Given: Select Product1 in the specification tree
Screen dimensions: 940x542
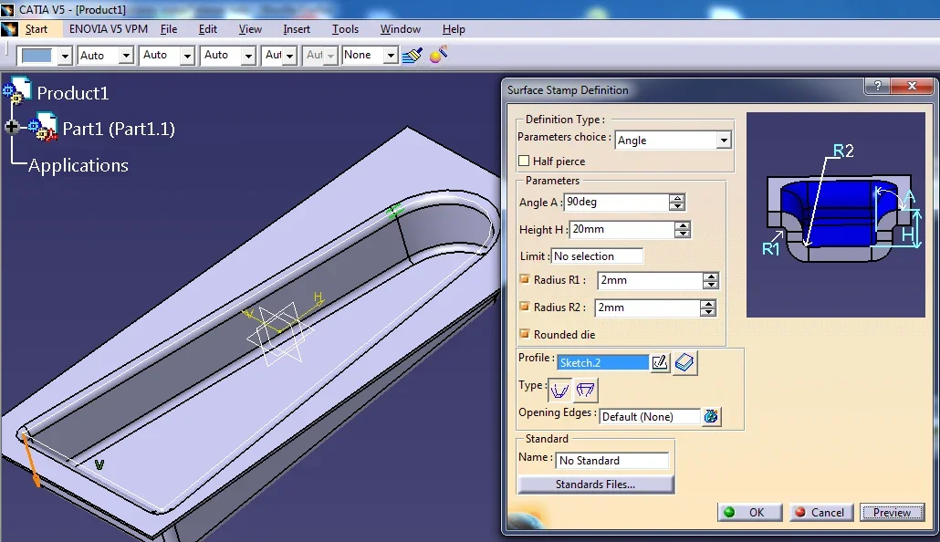Looking at the screenshot, I should click(x=72, y=93).
